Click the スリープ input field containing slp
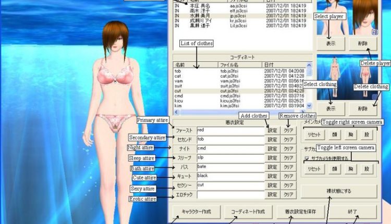 click(230, 158)
